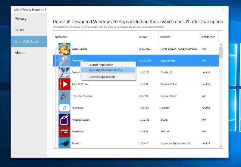The height and width of the screenshot is (167, 241).
Task: Click the x86 architecture cell
Action: (204, 49)
